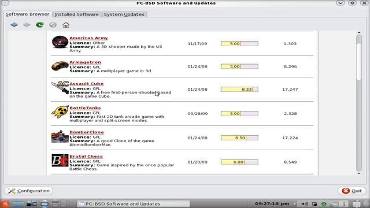The image size is (370, 208).
Task: Click Armagetron date 01/24/08
Action: 197,66
